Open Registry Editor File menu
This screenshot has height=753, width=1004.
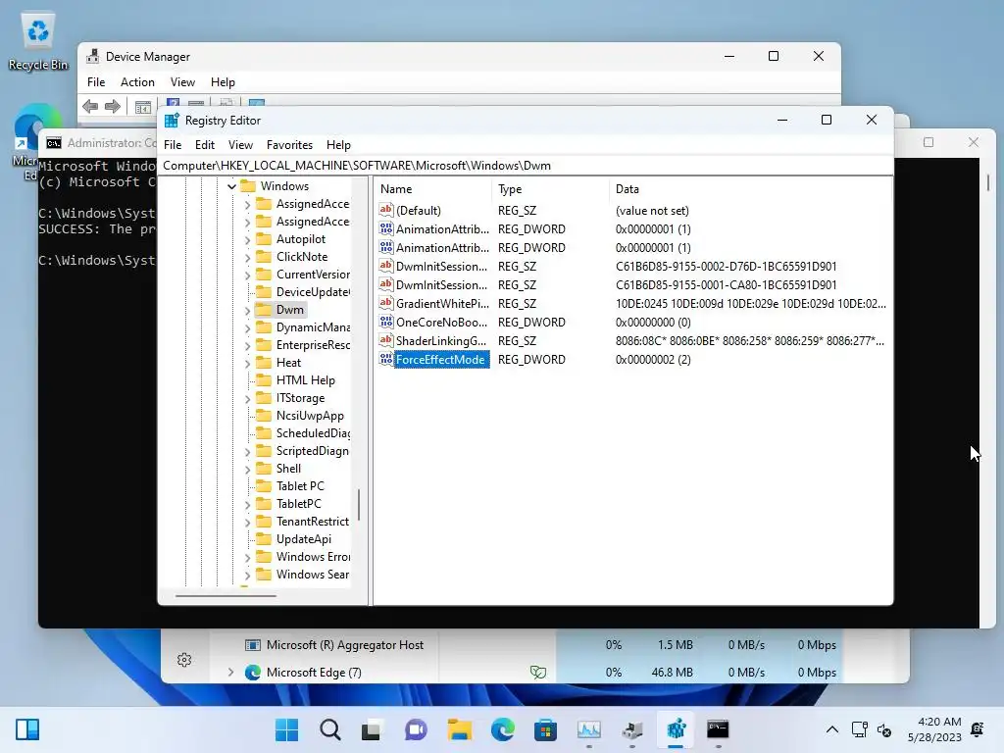[x=173, y=145]
